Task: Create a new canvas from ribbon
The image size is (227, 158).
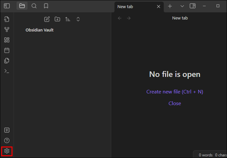Action: 7,40
